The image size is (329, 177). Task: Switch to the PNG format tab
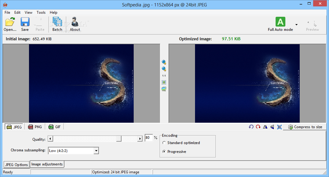(x=35, y=127)
